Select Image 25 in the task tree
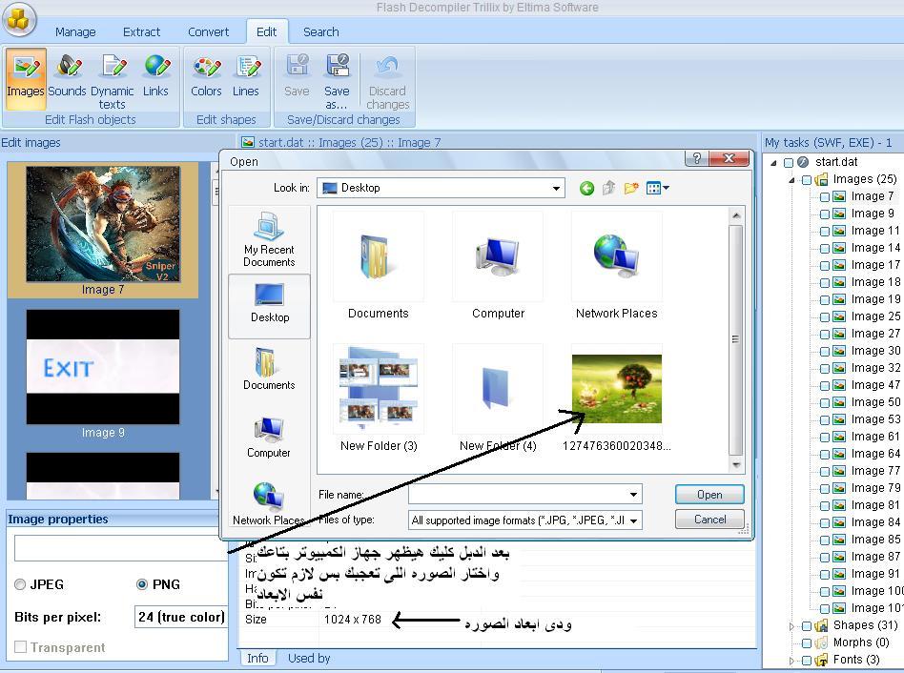The width and height of the screenshot is (904, 673). [875, 316]
